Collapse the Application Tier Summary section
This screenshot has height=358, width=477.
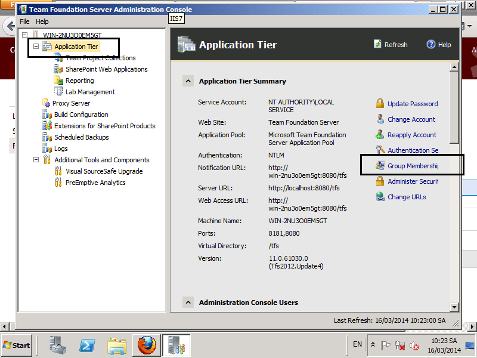coord(188,81)
